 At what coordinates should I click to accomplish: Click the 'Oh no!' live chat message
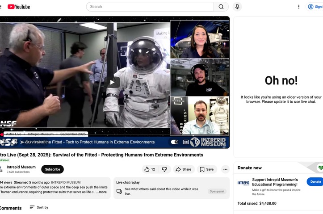pos(281,80)
